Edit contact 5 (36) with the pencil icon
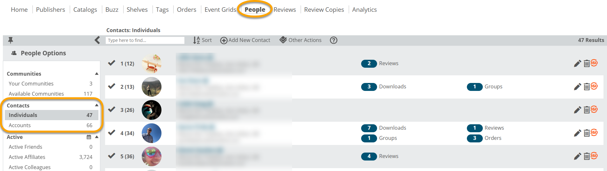 click(x=577, y=156)
